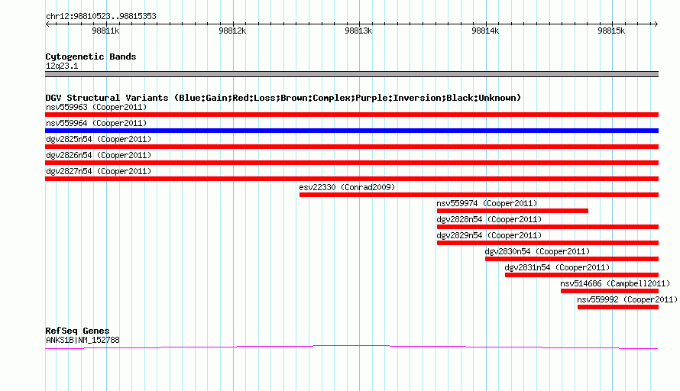Click the nsv559992 (Cooper2011) label
This screenshot has height=391, width=680.
tap(627, 299)
